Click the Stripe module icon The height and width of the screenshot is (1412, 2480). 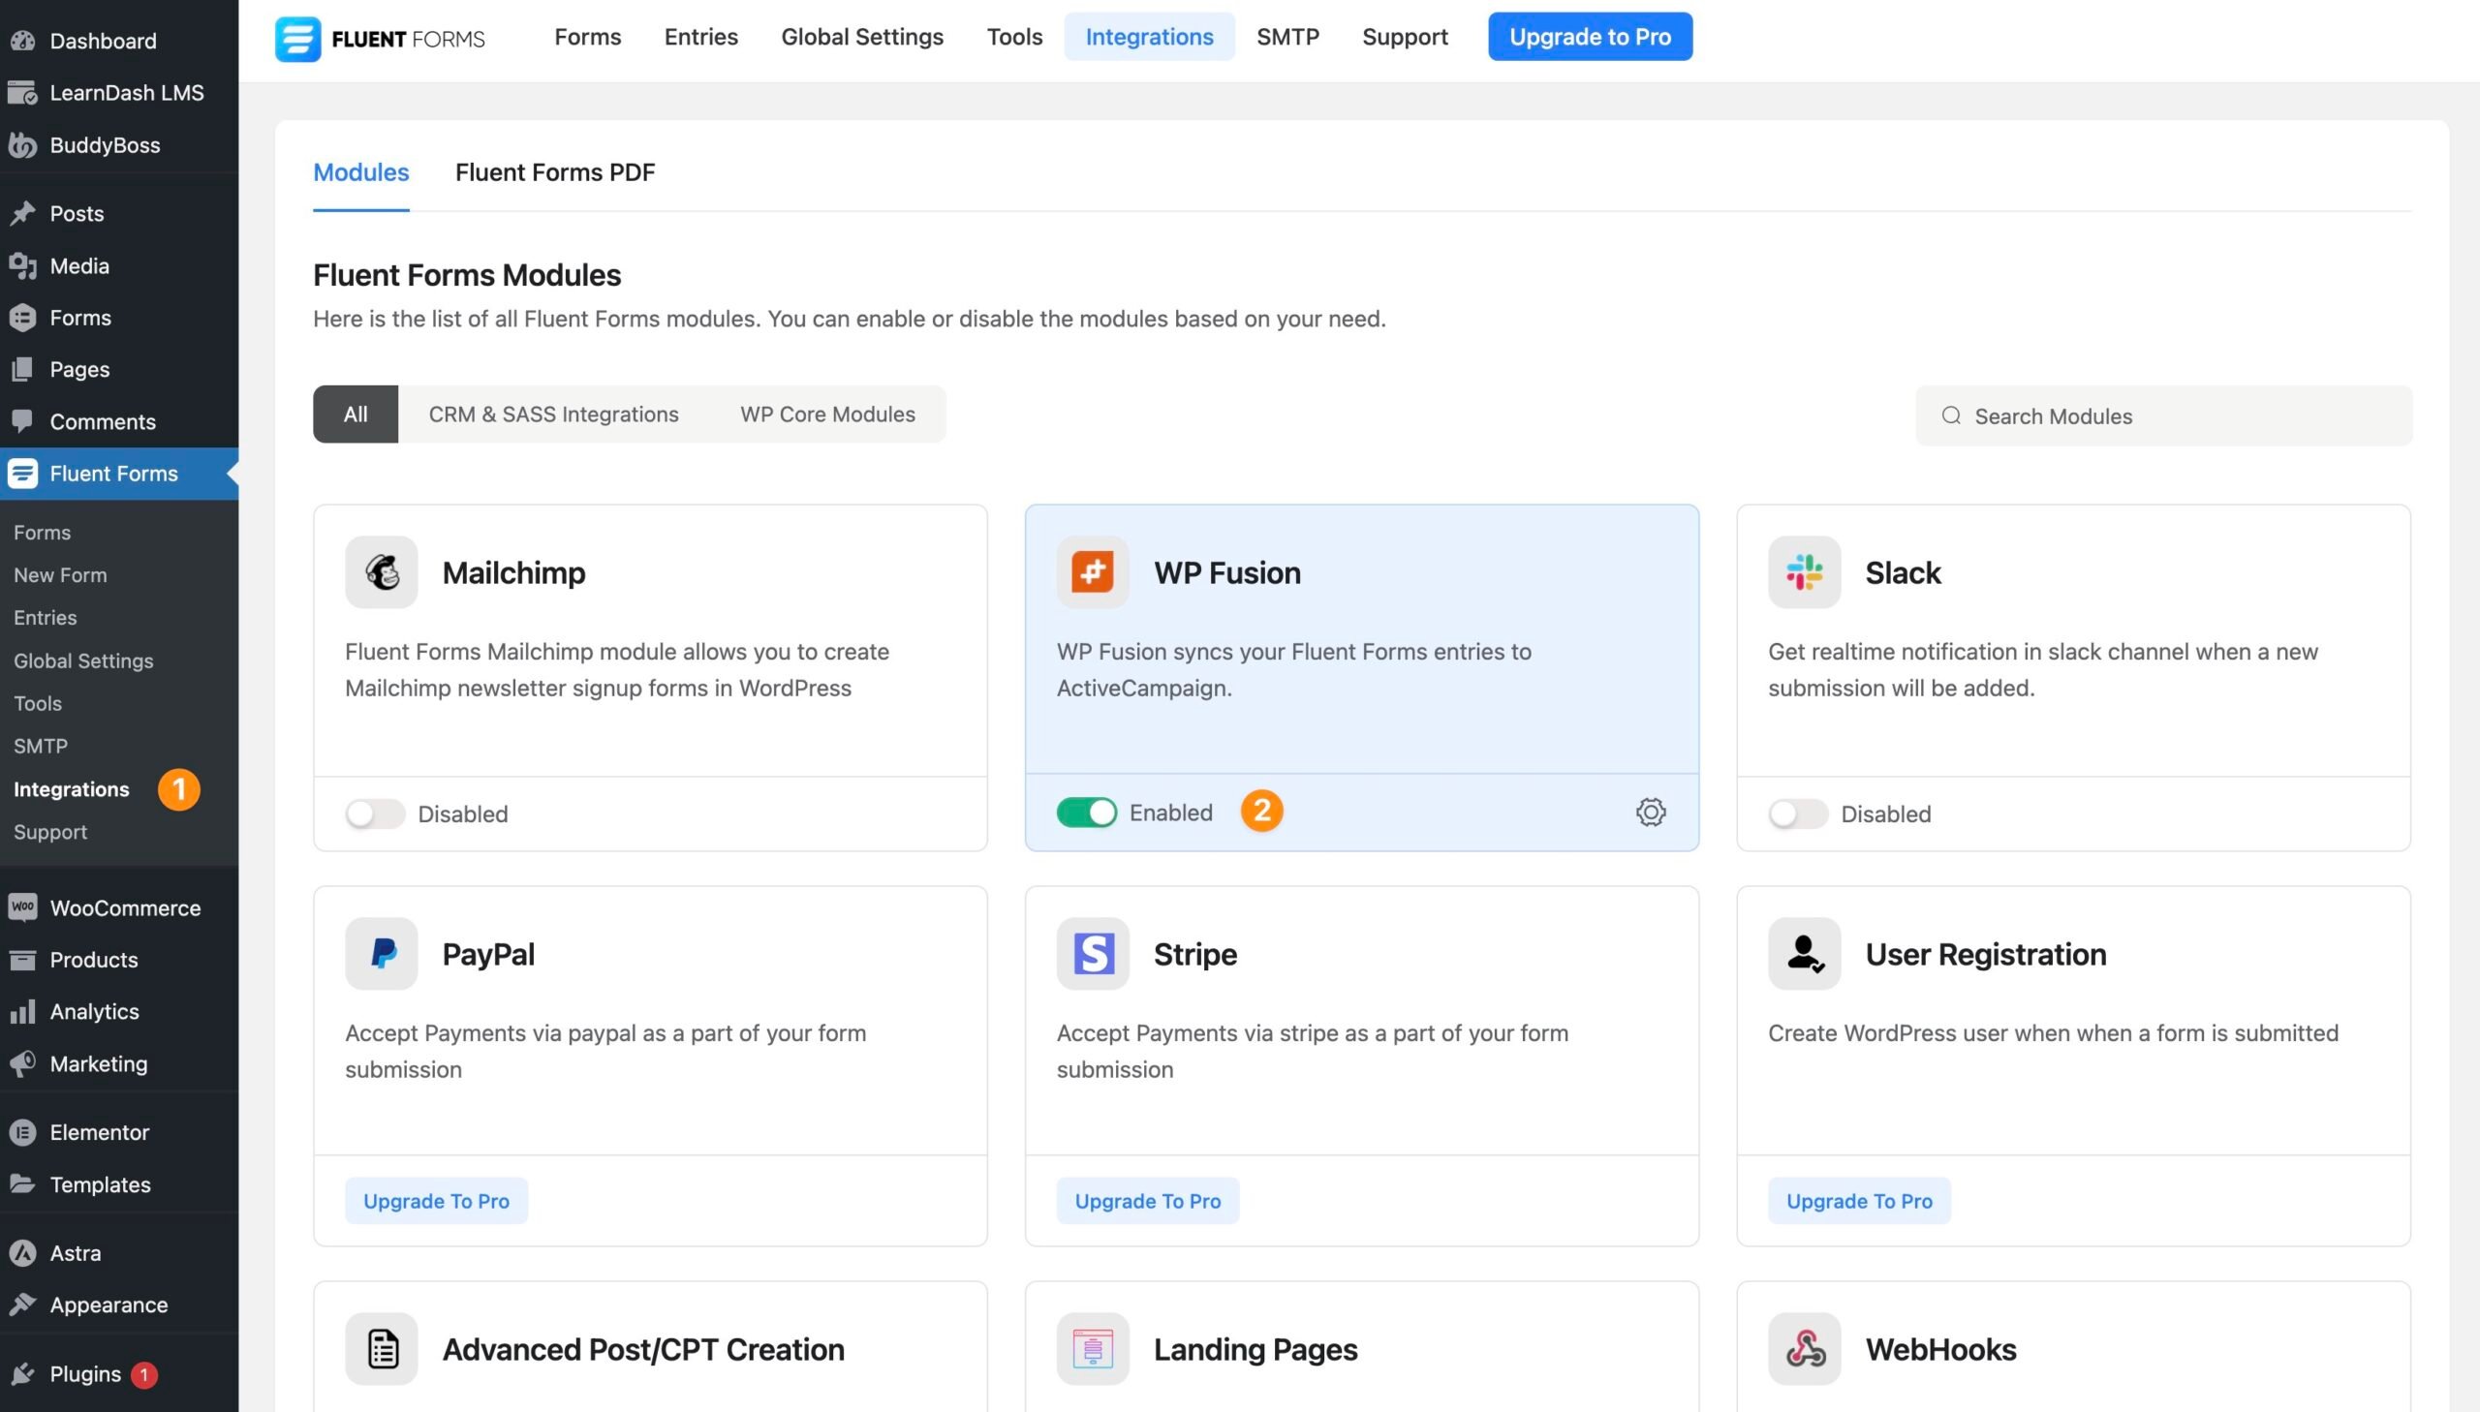[1092, 953]
